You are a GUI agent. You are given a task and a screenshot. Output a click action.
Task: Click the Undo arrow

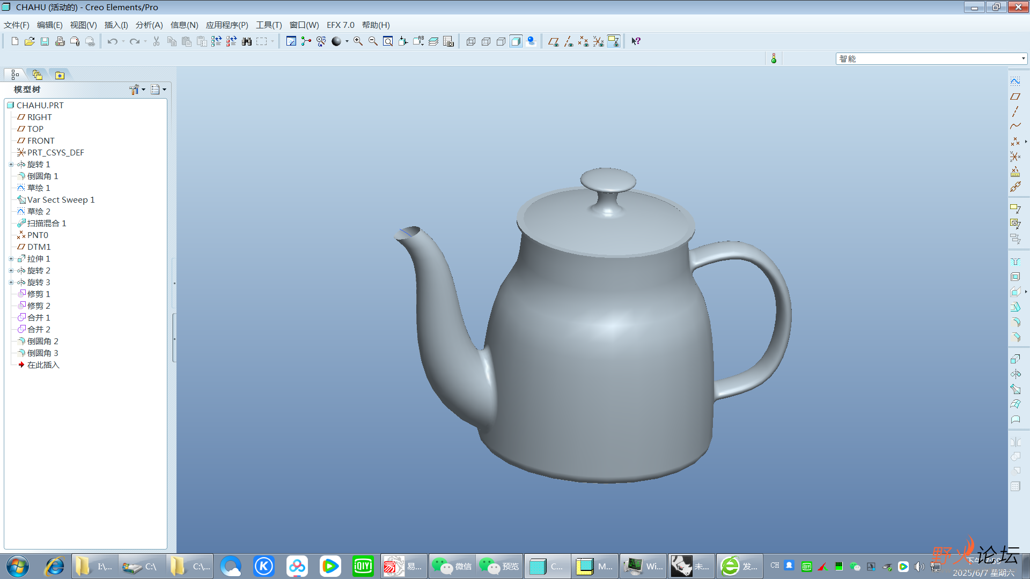coord(112,41)
